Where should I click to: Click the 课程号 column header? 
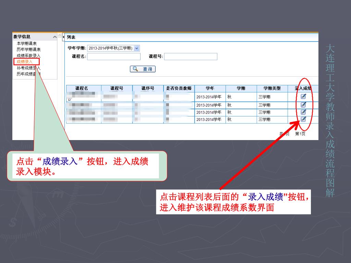tap(117, 88)
